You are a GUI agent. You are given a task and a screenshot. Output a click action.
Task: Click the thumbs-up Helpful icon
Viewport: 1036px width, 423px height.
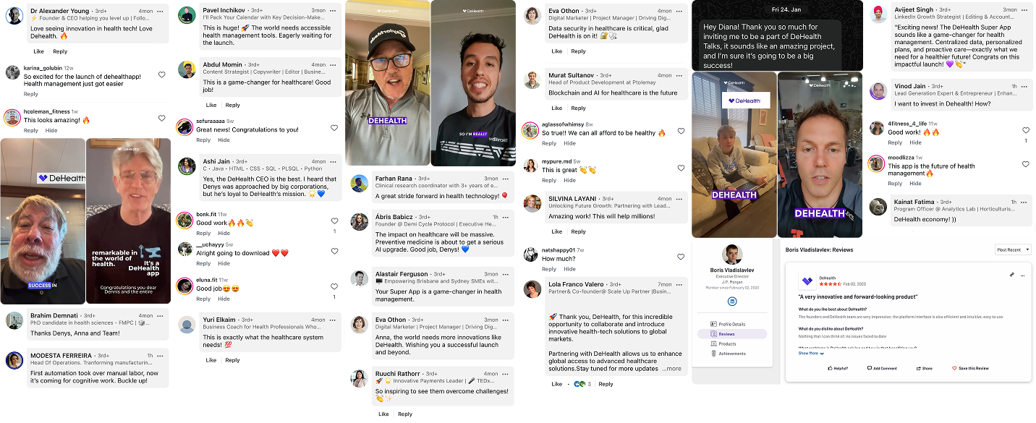coord(829,368)
